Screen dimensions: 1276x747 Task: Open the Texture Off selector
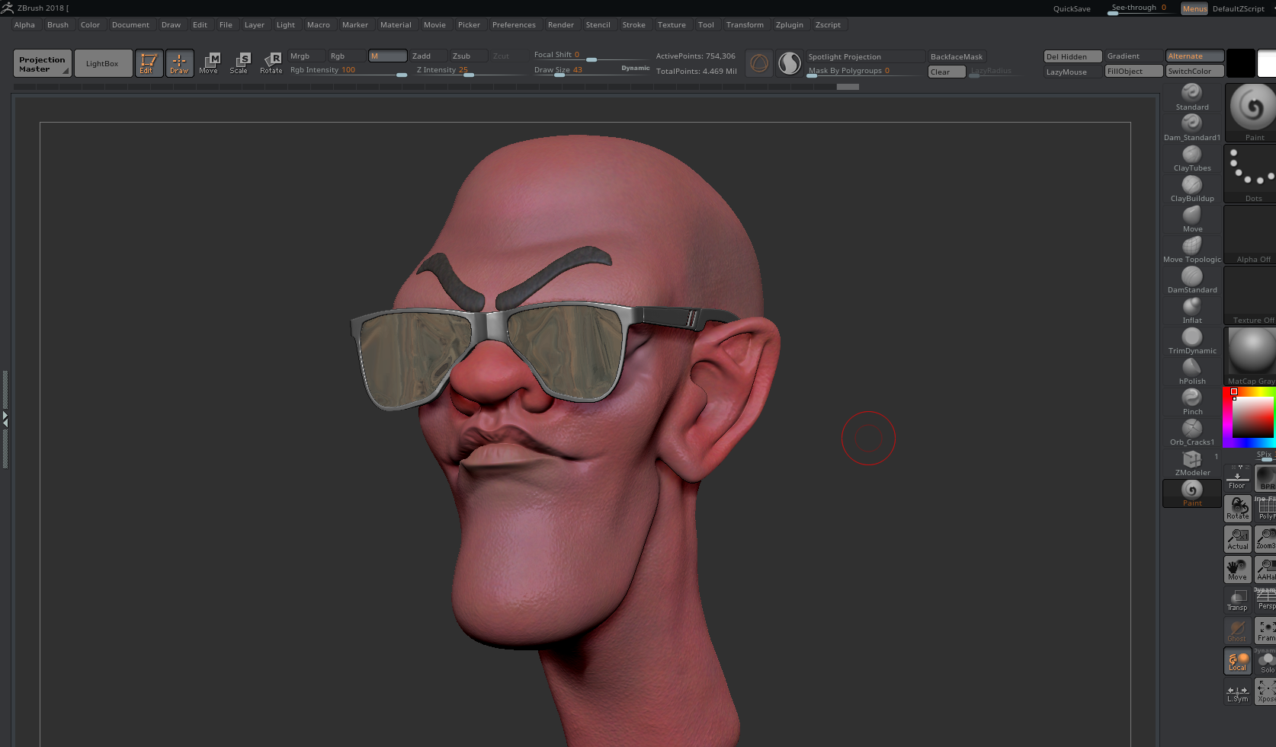1251,295
